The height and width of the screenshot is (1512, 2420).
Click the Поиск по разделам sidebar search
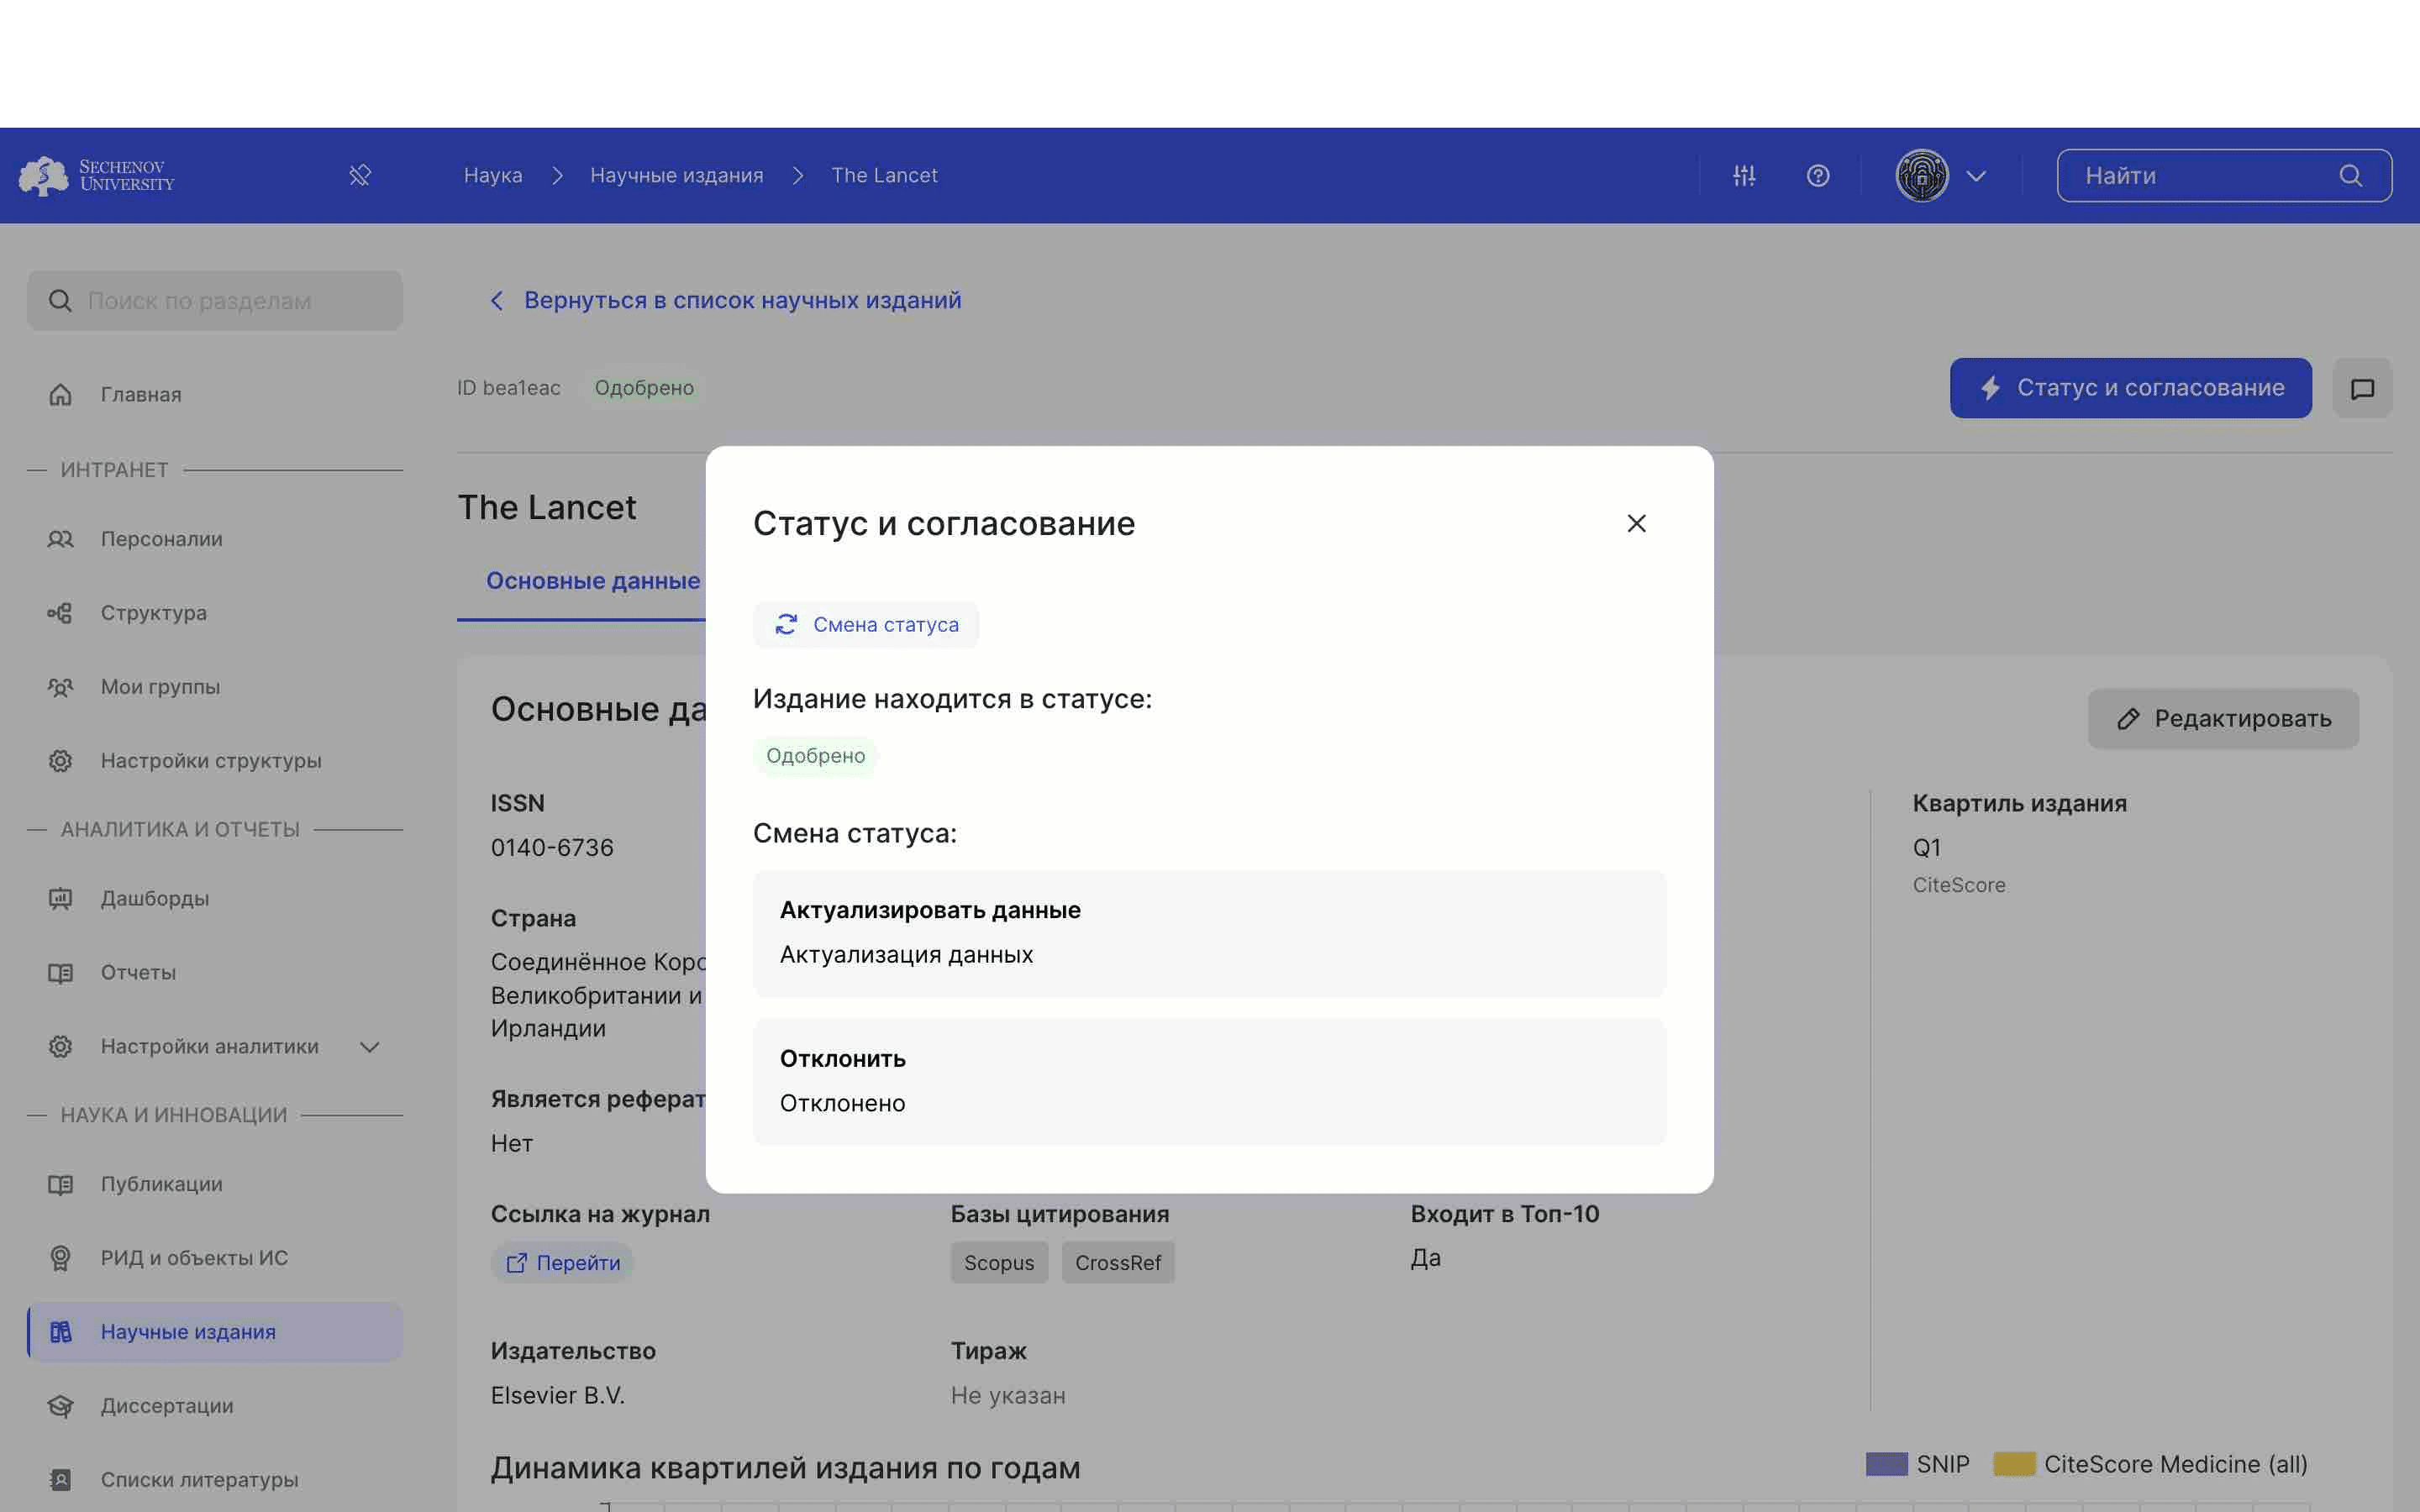click(215, 301)
